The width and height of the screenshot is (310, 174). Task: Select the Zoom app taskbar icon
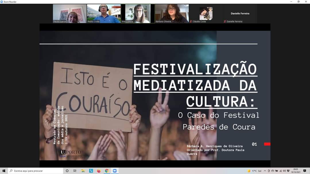point(115,171)
